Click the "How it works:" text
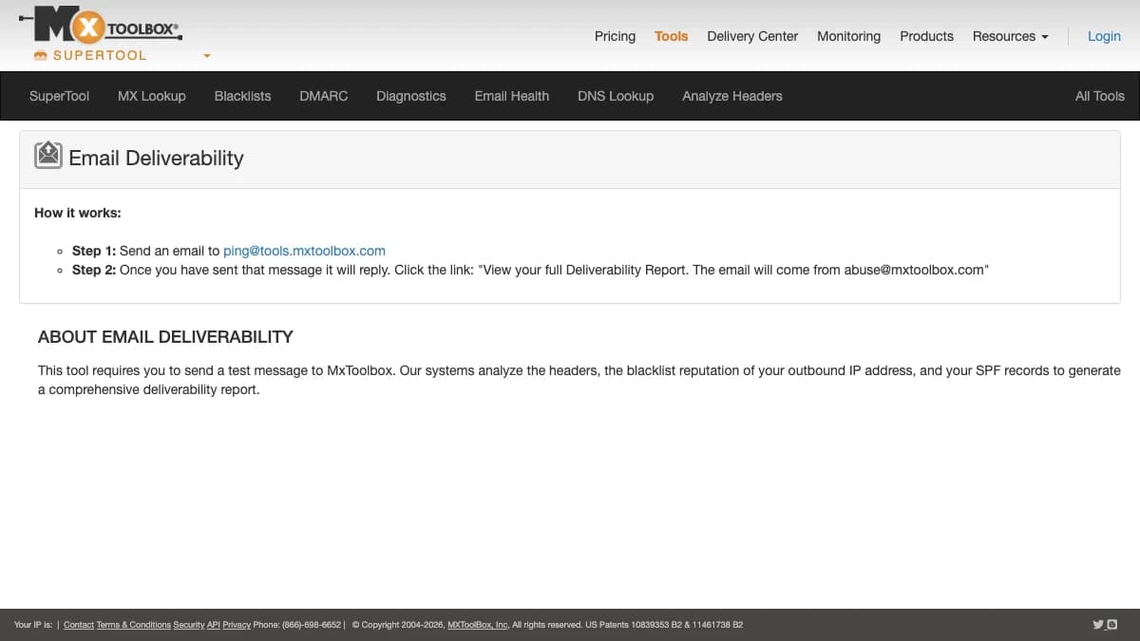 (x=78, y=213)
